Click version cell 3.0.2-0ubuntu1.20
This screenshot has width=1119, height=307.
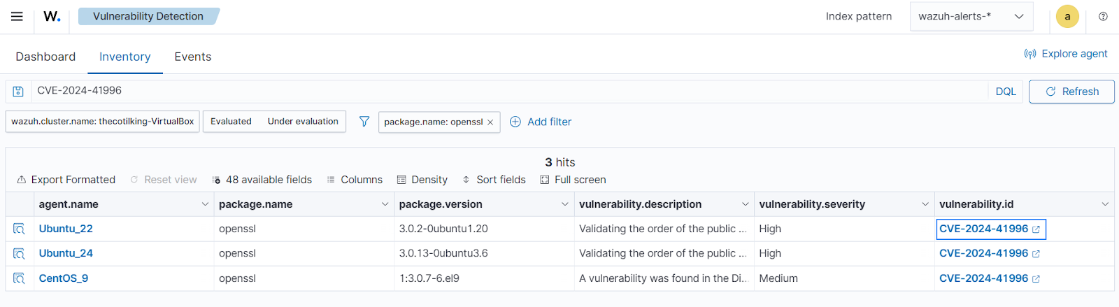pos(443,229)
